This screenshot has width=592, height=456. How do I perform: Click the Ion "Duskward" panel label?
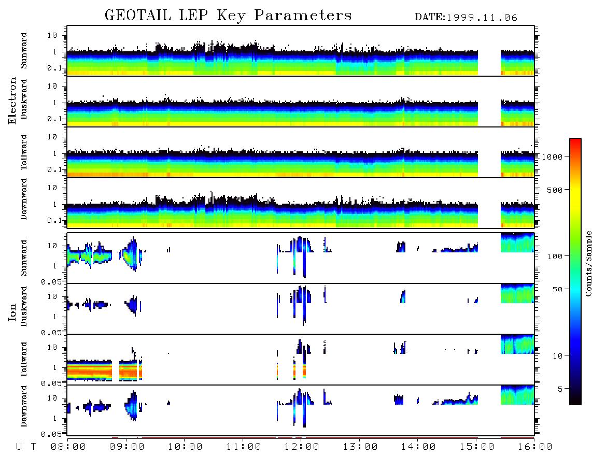click(24, 306)
